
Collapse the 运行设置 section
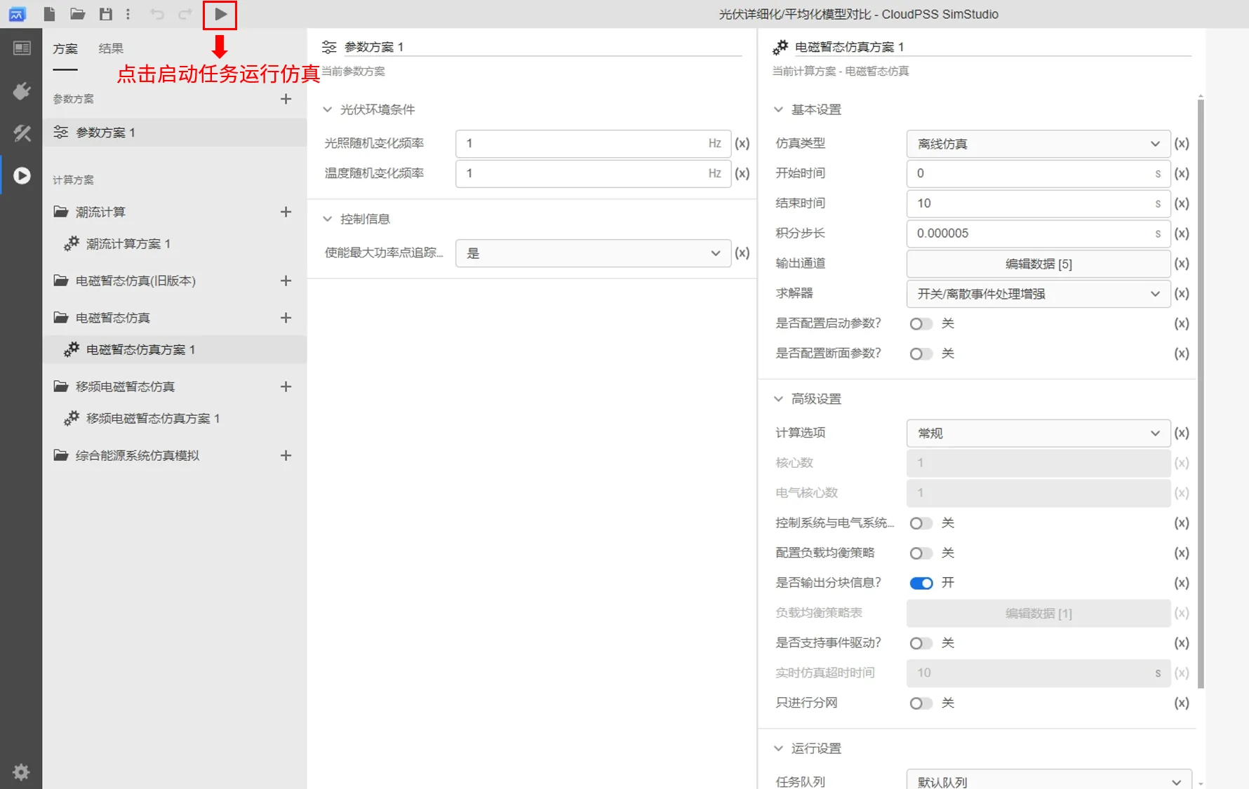(x=778, y=748)
